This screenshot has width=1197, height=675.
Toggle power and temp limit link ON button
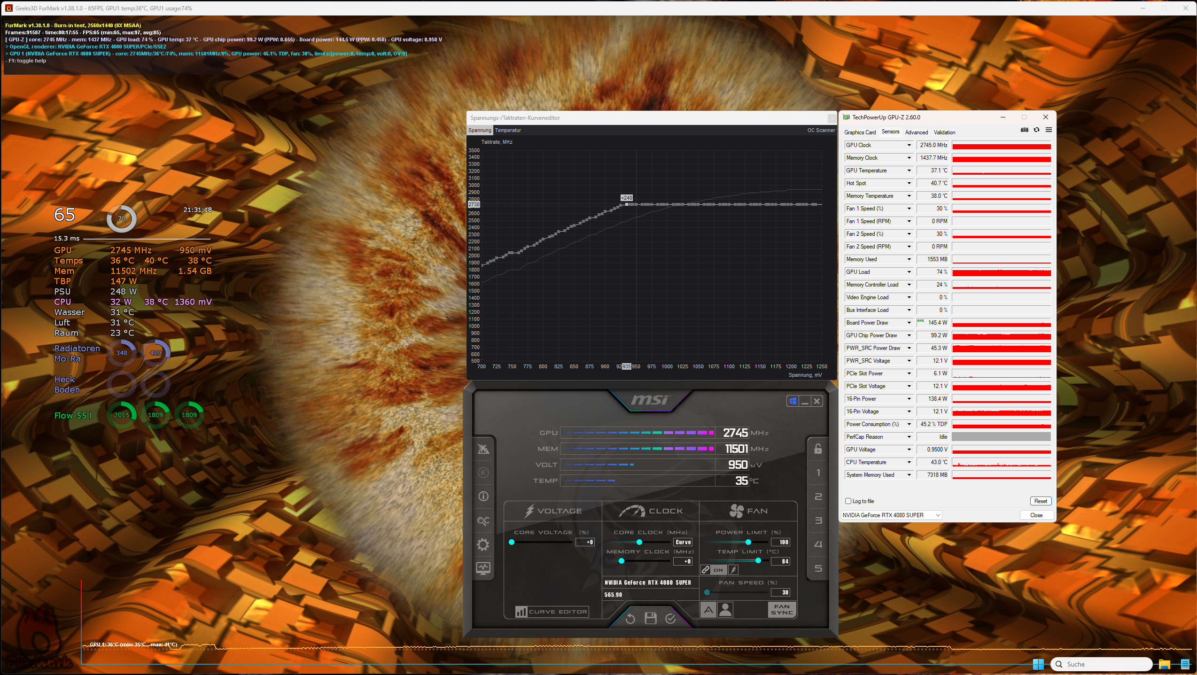tap(718, 570)
